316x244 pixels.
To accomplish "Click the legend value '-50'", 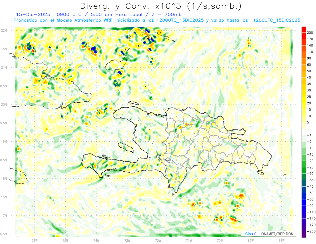I will click(310, 193).
